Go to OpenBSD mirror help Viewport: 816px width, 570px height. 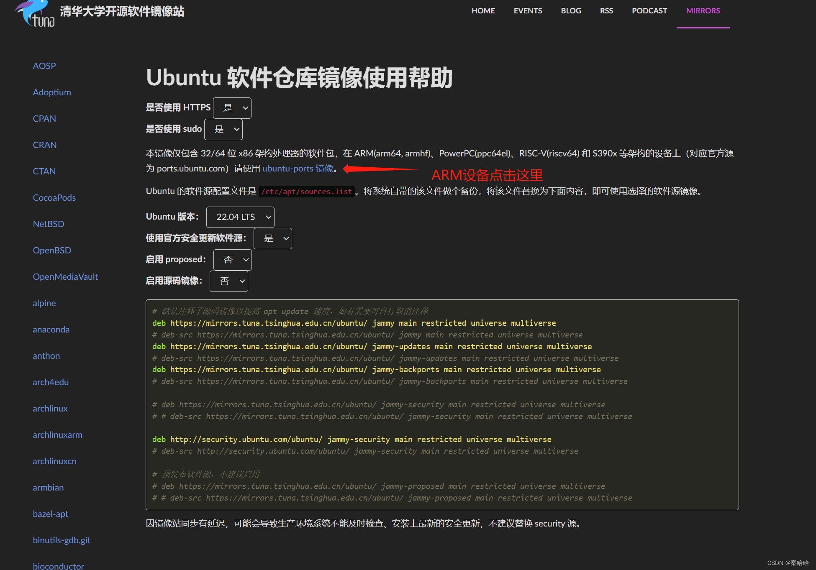click(52, 250)
